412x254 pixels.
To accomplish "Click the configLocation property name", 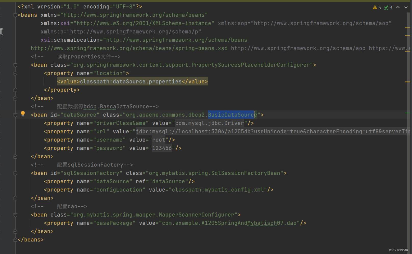I will (x=119, y=190).
